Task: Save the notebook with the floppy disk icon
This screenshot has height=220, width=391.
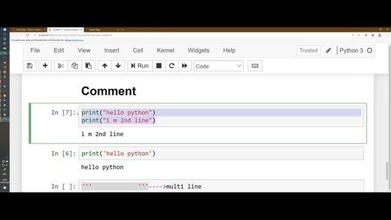Action: [30, 66]
